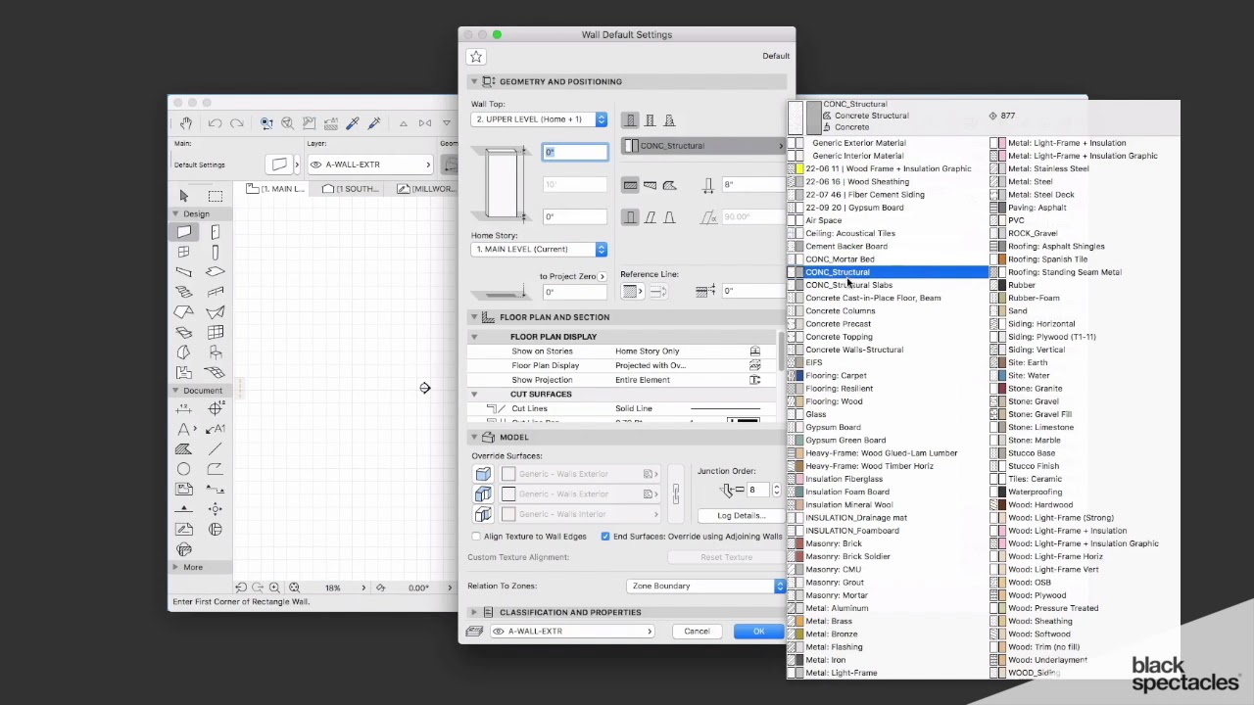This screenshot has height=705, width=1254.
Task: Toggle edge surface override
Action: [483, 493]
